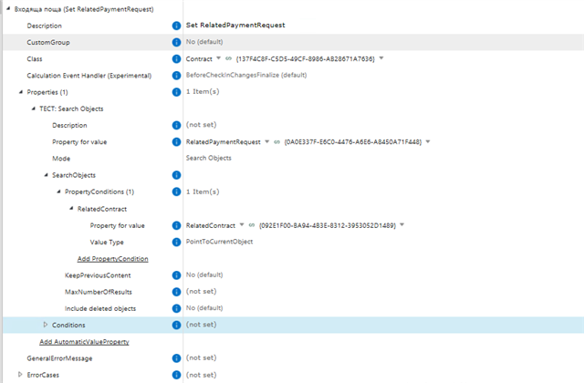This screenshot has height=383, width=584.
Task: Open the Contract class dropdown
Action: pyautogui.click(x=218, y=58)
